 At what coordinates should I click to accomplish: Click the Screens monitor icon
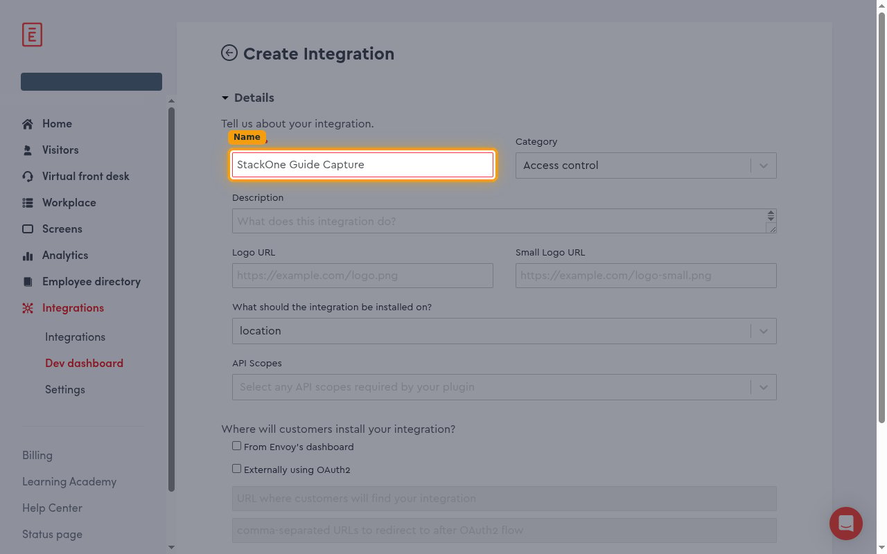pyautogui.click(x=28, y=229)
